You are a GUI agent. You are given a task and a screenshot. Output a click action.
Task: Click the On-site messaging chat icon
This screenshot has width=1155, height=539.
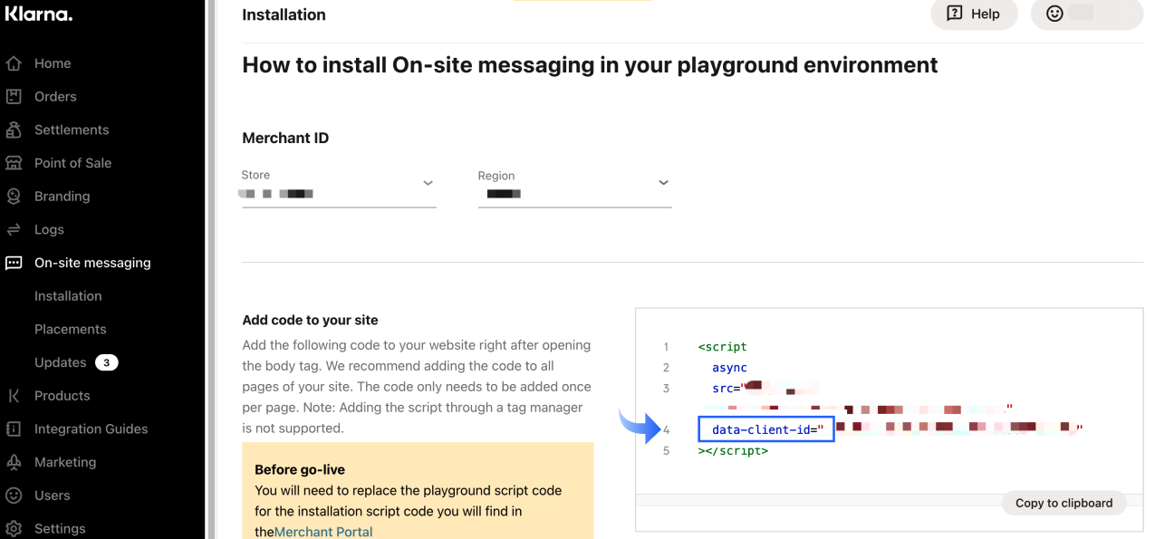[14, 263]
